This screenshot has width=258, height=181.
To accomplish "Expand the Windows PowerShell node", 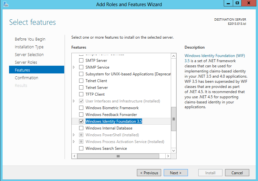I will 74,135.
